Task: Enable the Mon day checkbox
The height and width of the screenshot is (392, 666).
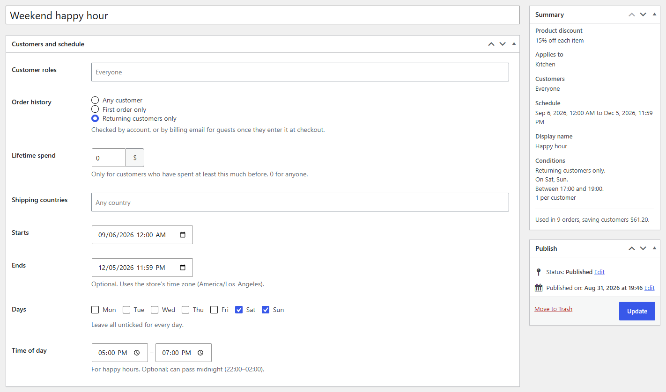Action: (95, 310)
